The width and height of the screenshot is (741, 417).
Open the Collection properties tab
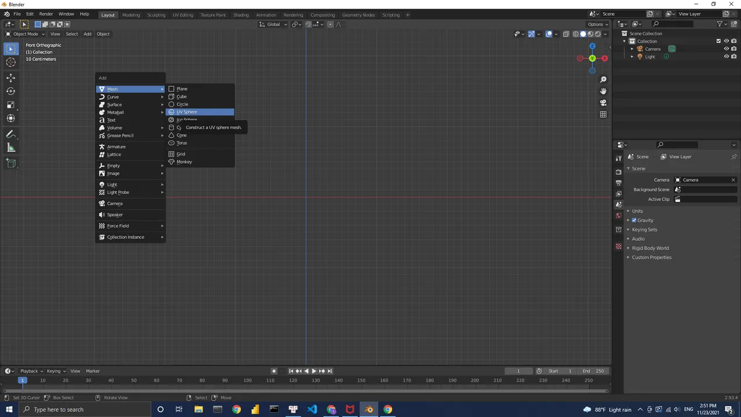[x=618, y=229]
